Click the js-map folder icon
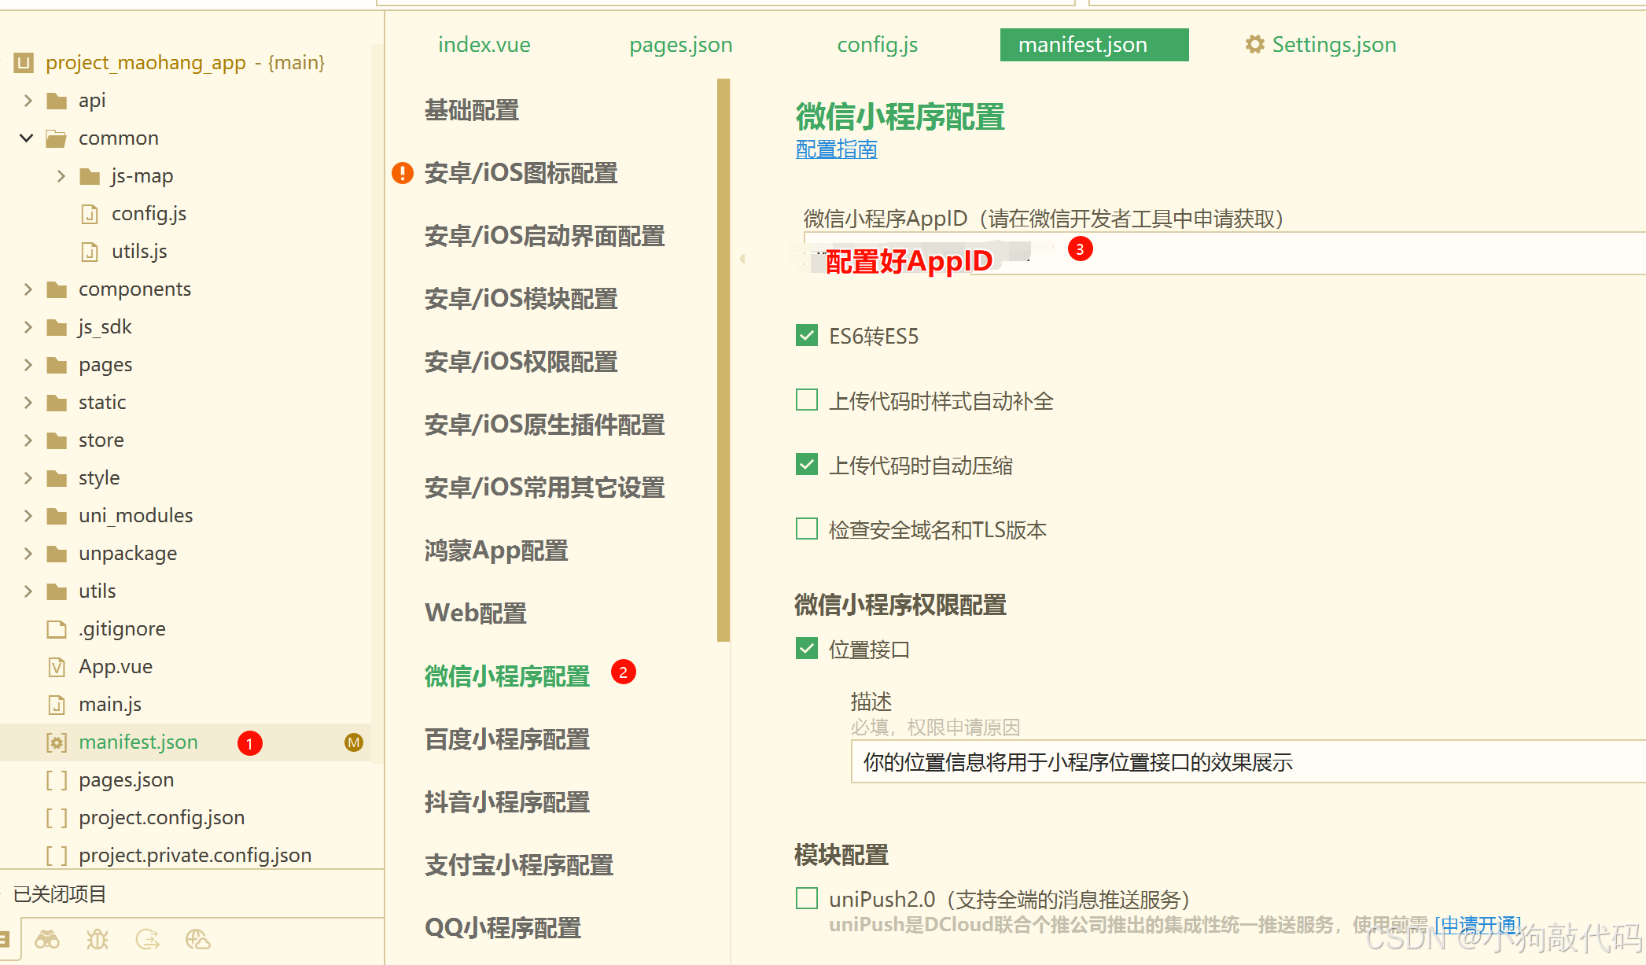 click(x=90, y=176)
